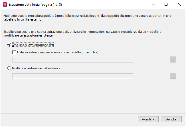The image size is (186, 127).
Task: Choose the 'Modifica un'estrazione dati esistente' radio button
Action: coord(9,68)
